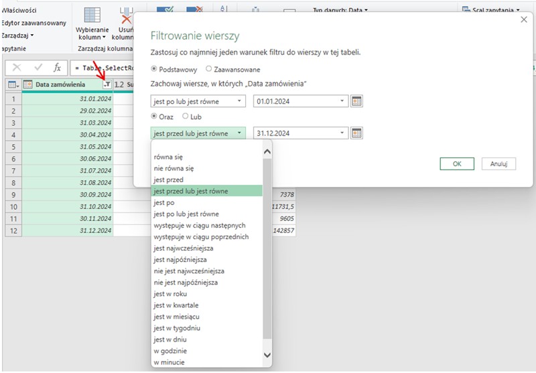Select 'jest w dniu' option
The image size is (536, 373).
click(x=206, y=340)
